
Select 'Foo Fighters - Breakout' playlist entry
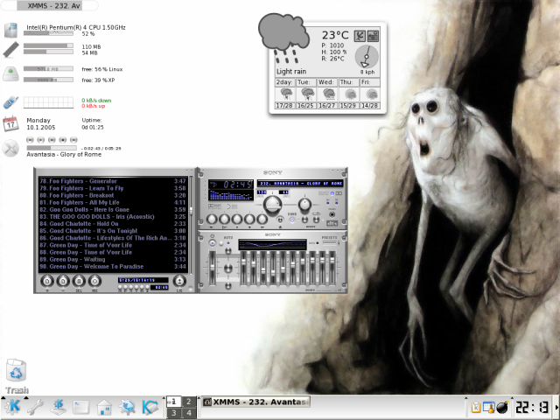pyautogui.click(x=113, y=195)
